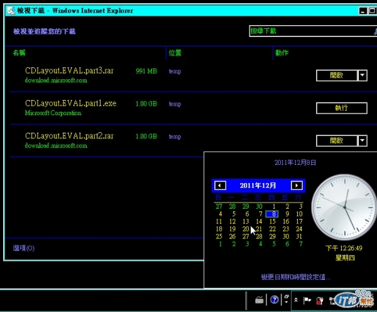Viewport: 377px width, 312px height.
Task: Go to the next month in calendar
Action: 297,186
